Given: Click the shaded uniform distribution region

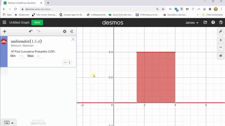Looking at the screenshot, I should (156, 77).
